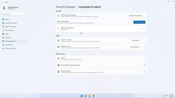Open Accessibility in sidebar
The height and width of the screenshot is (98, 175).
[14, 45]
